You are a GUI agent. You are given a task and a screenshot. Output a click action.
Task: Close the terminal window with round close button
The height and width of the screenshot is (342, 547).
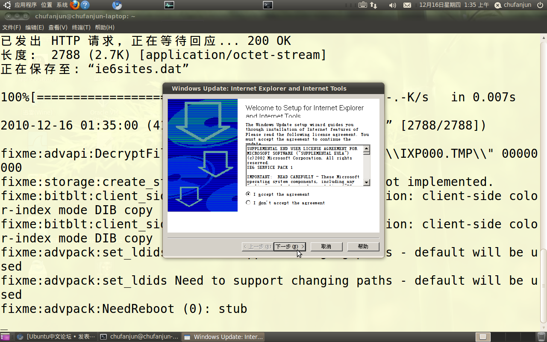tap(8, 16)
